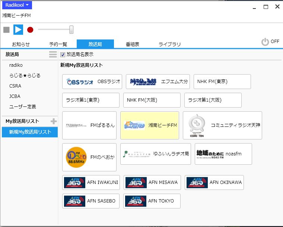Select the 放送局 tab
Screen dimensions: 283x227
(95, 44)
